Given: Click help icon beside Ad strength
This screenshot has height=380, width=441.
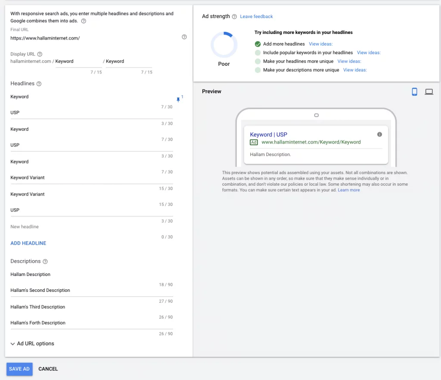Looking at the screenshot, I should (234, 17).
